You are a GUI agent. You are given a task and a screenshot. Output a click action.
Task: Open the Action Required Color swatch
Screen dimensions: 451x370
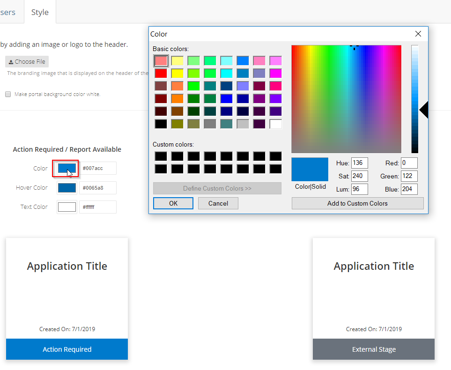67,168
